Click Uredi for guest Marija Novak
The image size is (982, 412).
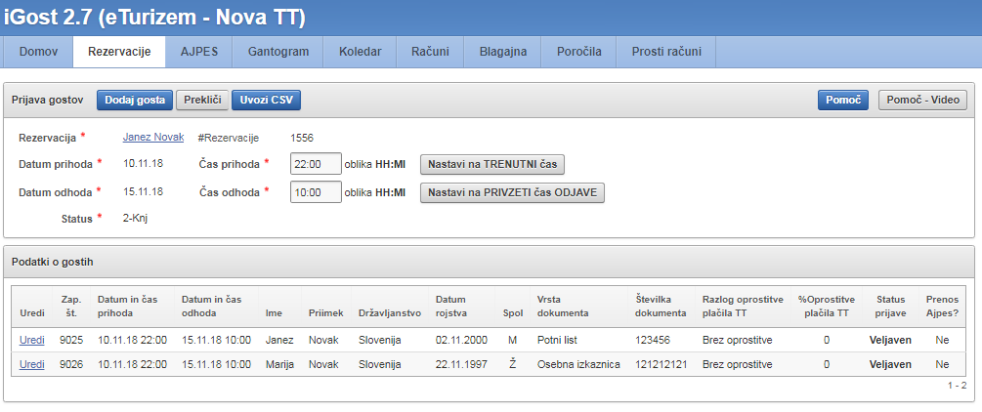coord(32,364)
